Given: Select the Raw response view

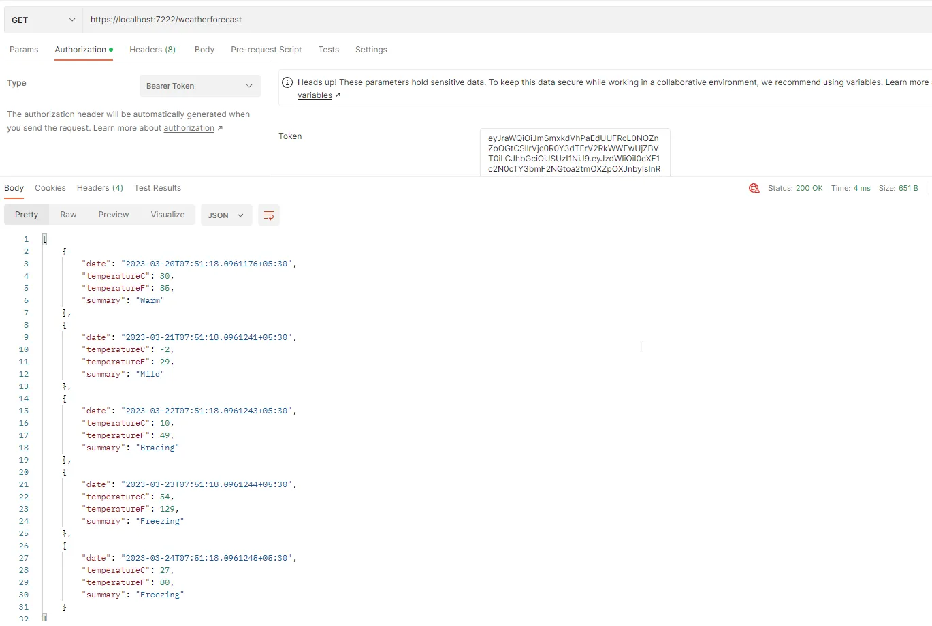Looking at the screenshot, I should pos(67,214).
